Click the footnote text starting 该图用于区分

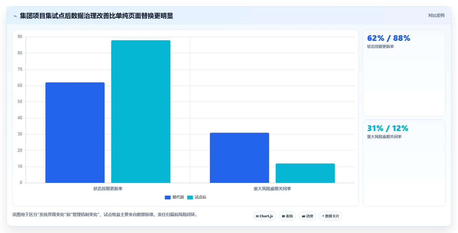click(x=106, y=214)
